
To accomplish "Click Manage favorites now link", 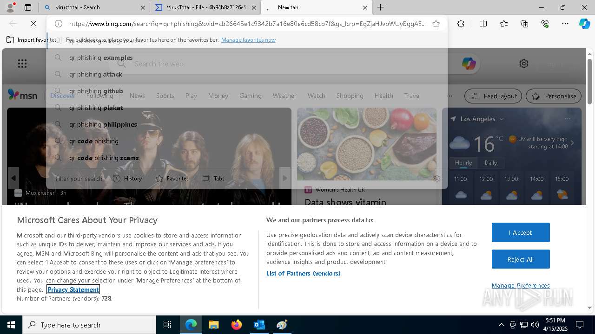I will 248,40.
